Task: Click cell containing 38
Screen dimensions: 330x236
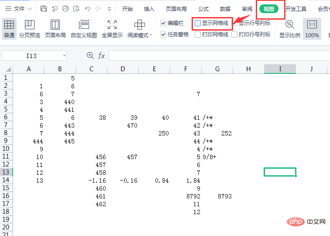Action: 91,118
